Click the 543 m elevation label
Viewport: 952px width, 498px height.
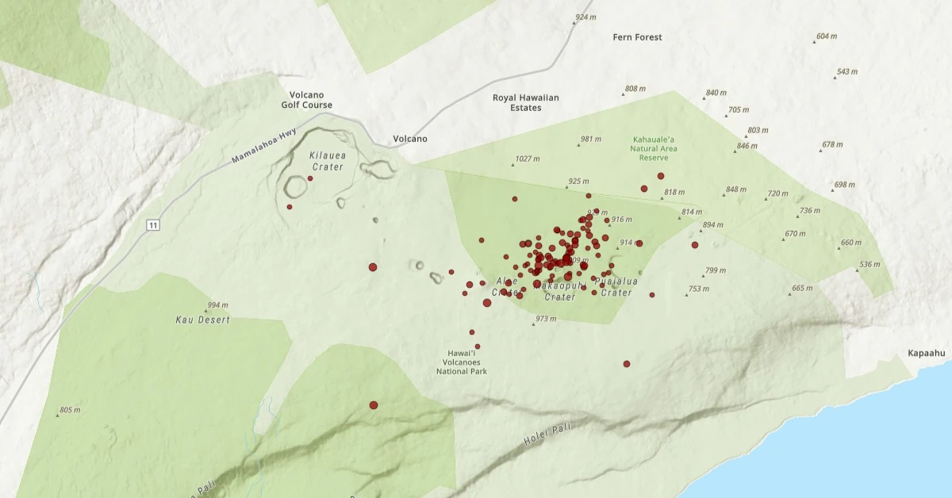coord(847,72)
